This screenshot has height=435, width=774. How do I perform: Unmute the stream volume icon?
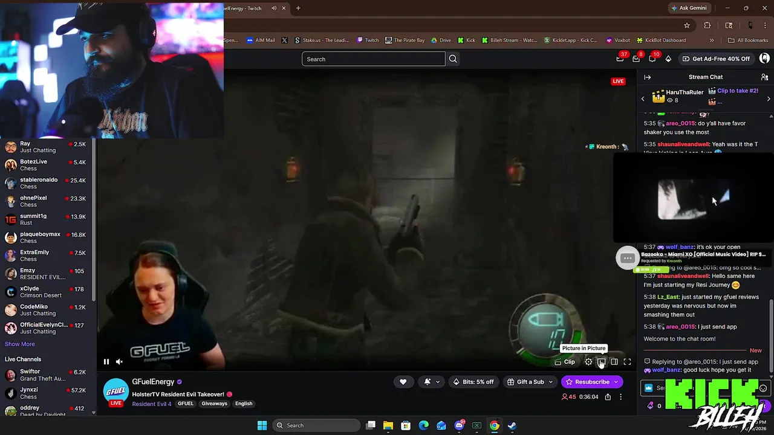pos(119,362)
